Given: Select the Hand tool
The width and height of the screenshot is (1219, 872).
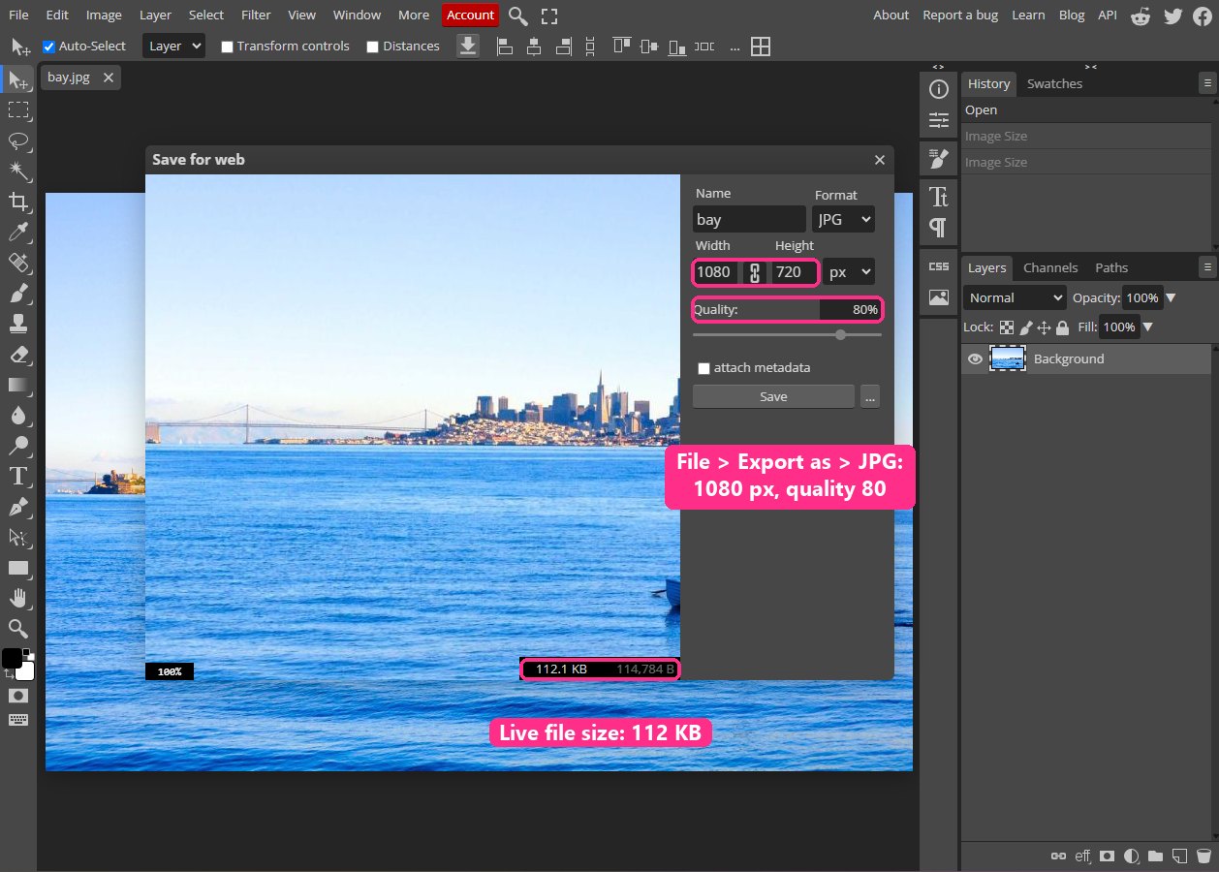Looking at the screenshot, I should coord(18,598).
